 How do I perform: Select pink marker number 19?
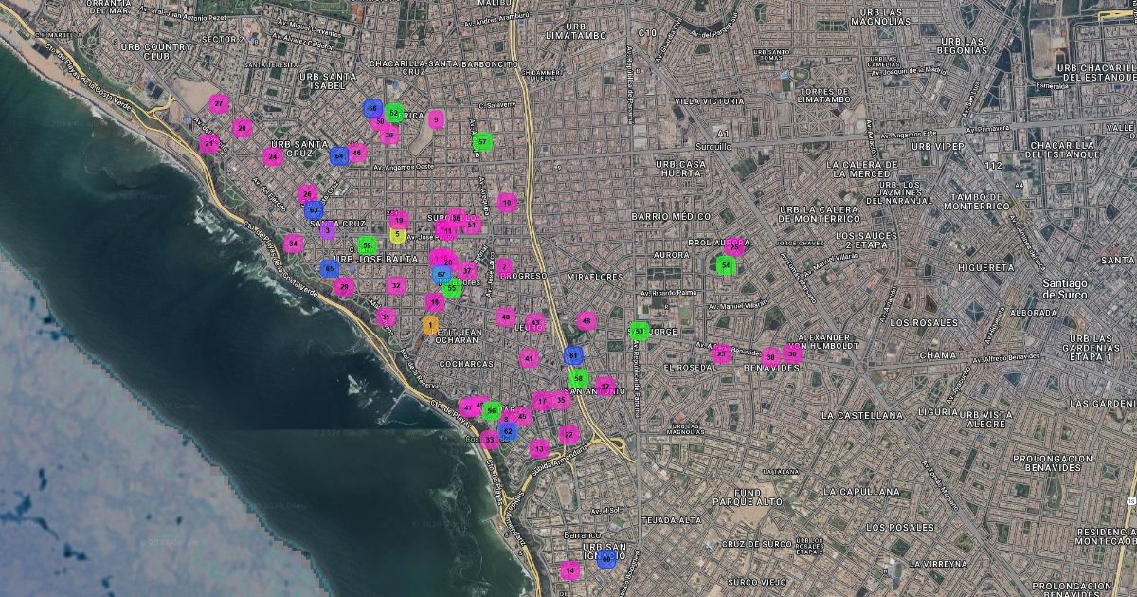(399, 221)
